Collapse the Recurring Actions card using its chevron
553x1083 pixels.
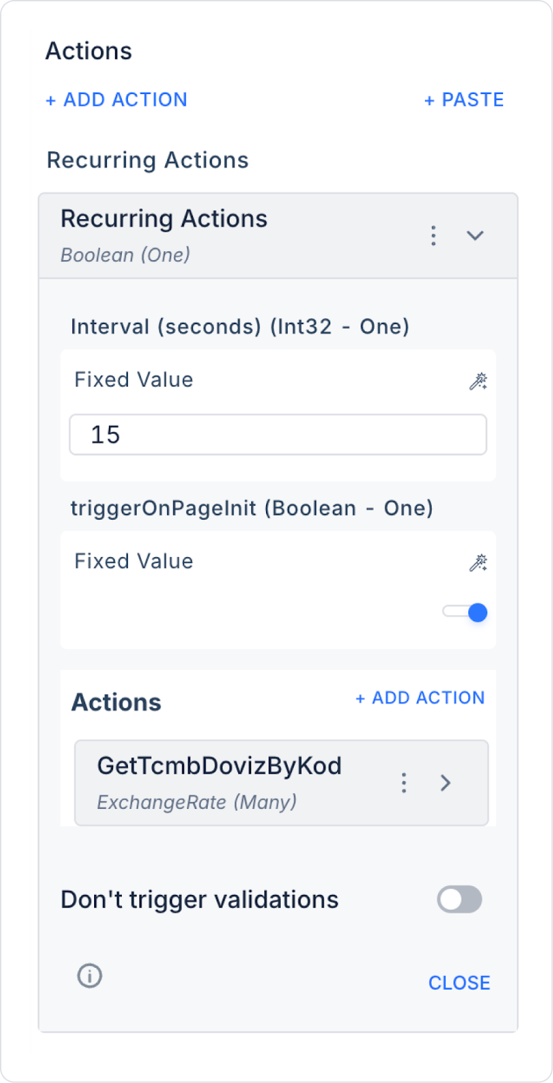coord(475,236)
